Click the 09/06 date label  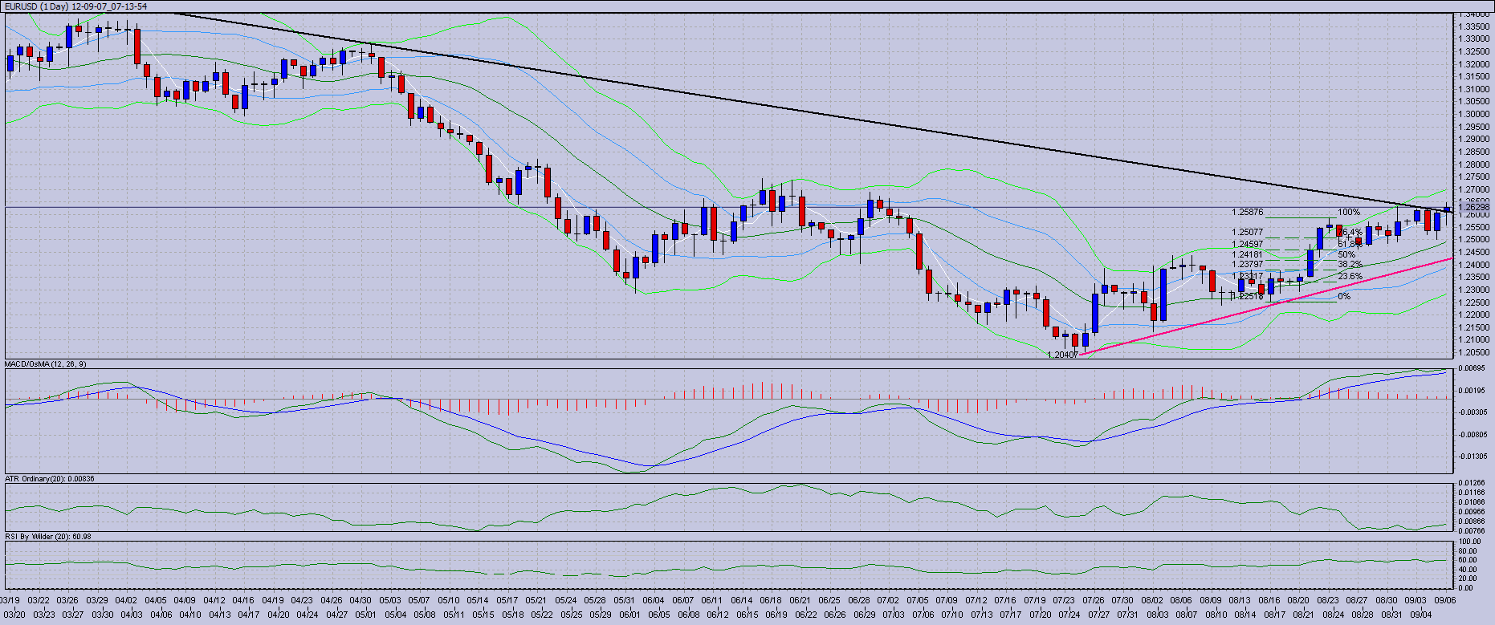(1445, 600)
